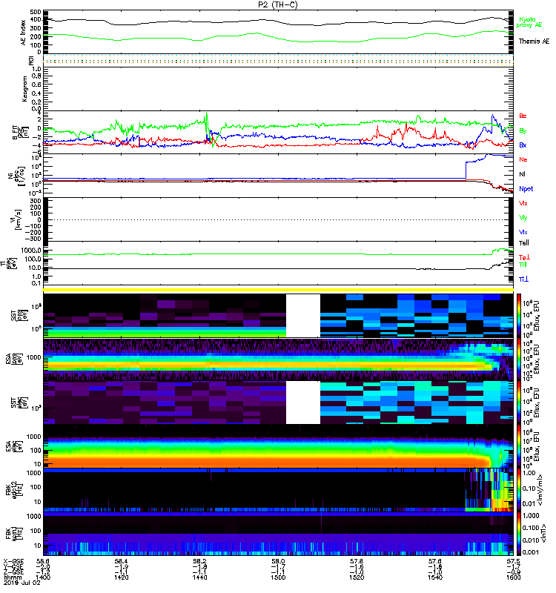Click the dotted zero line in the Vi panel
The image size is (556, 593).
click(279, 219)
